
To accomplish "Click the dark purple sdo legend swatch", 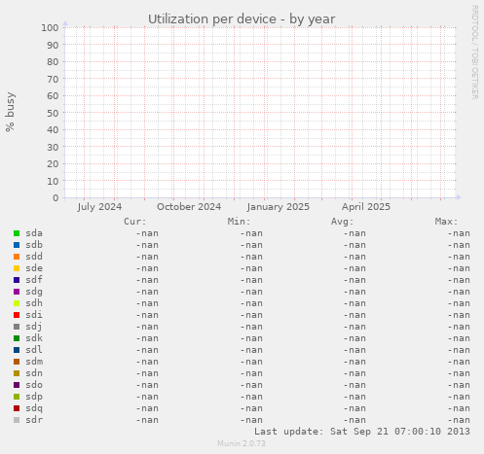I will 17,385.
